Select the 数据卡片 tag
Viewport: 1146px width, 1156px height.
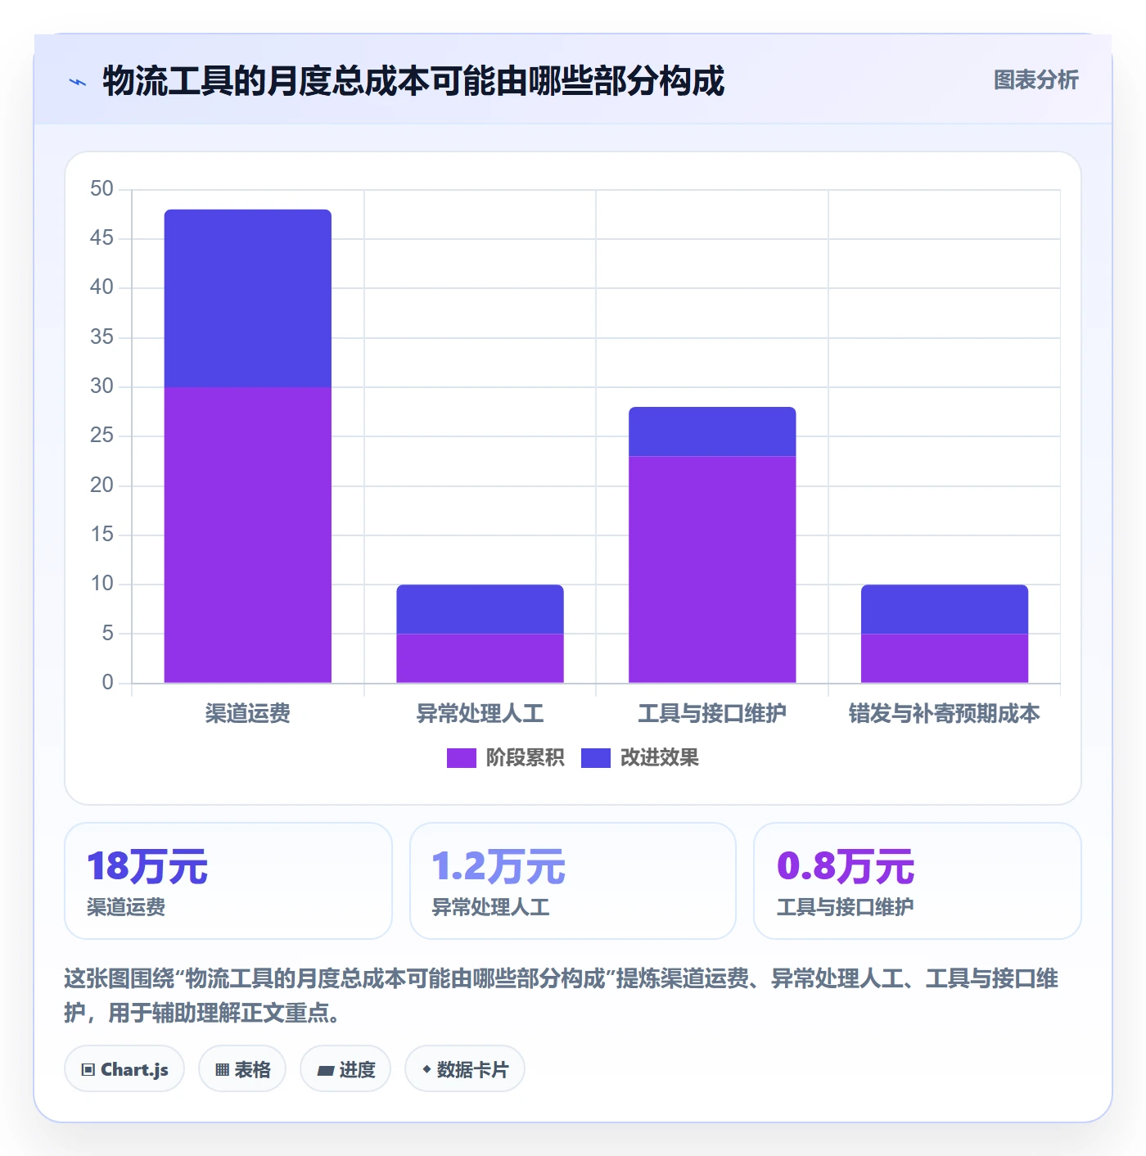[x=465, y=1069]
